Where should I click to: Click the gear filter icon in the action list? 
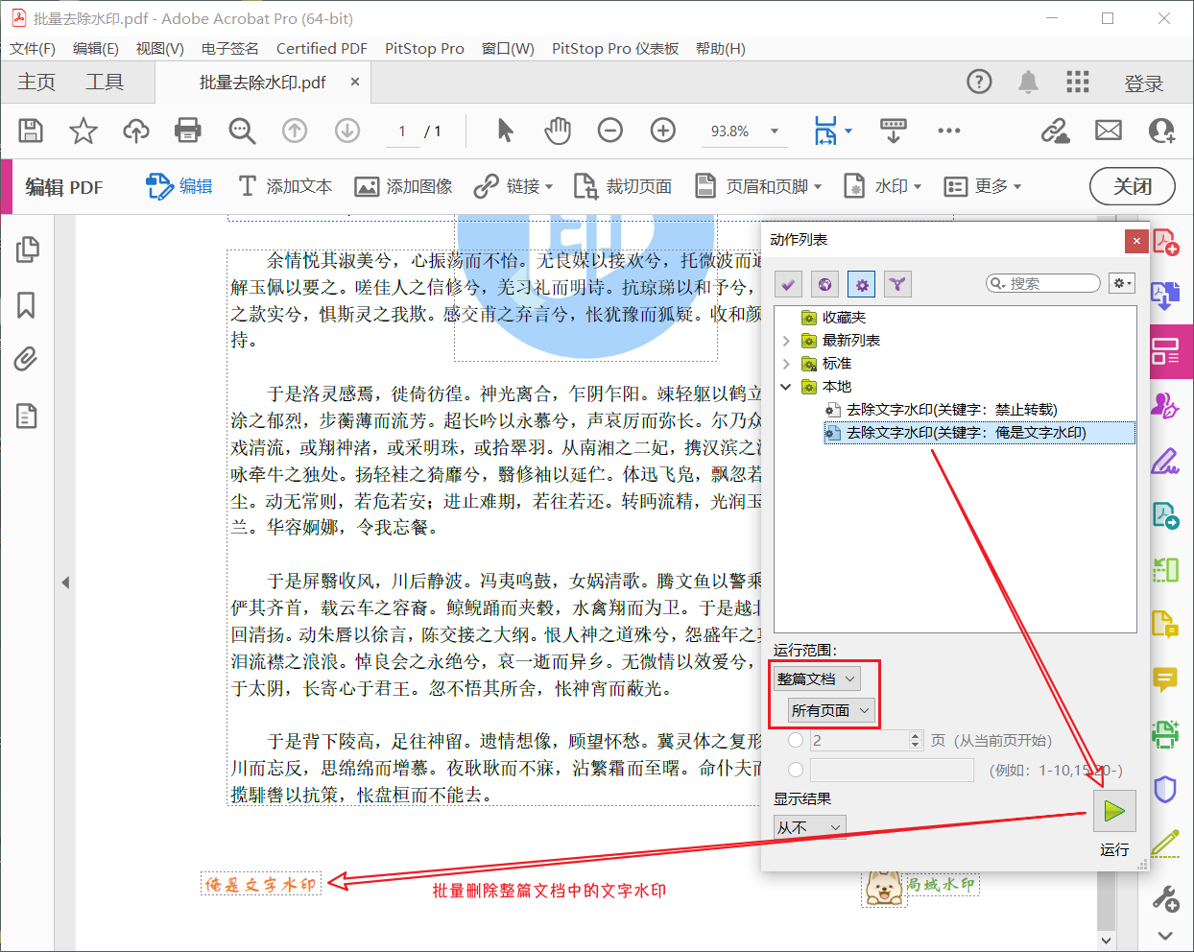pos(861,284)
